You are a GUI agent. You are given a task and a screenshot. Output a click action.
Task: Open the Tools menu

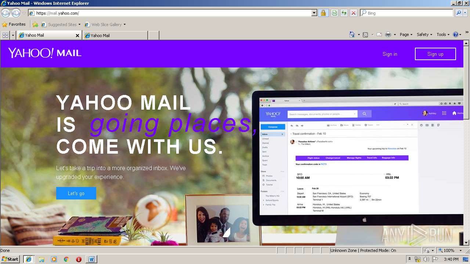click(443, 34)
